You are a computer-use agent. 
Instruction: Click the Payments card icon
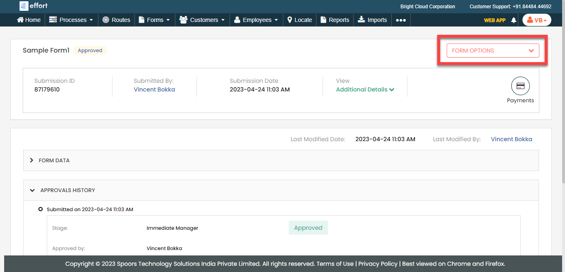520,86
